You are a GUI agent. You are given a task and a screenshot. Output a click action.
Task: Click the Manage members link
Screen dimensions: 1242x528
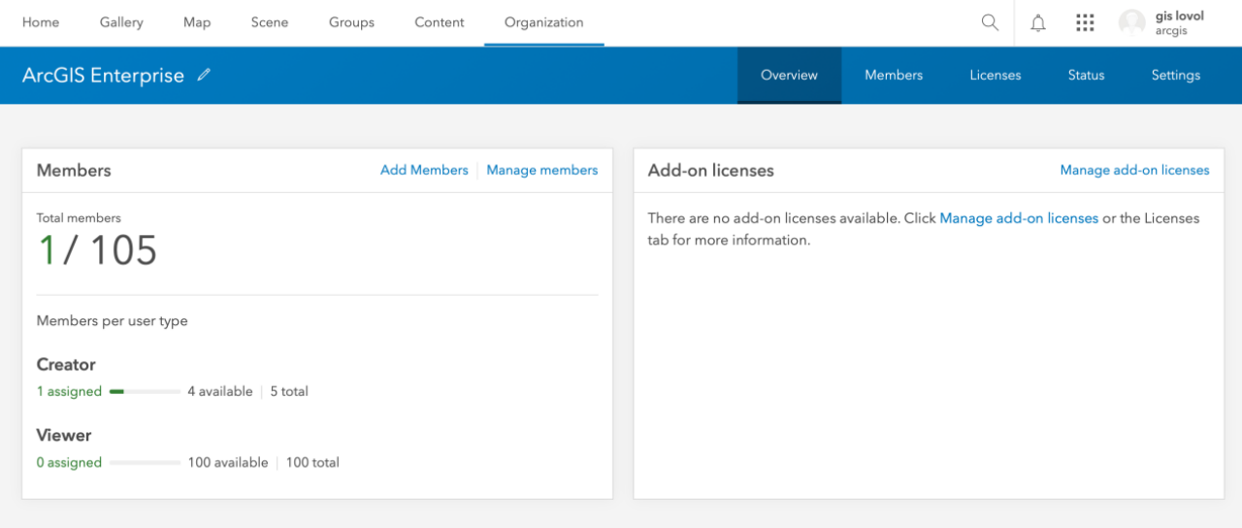point(542,170)
